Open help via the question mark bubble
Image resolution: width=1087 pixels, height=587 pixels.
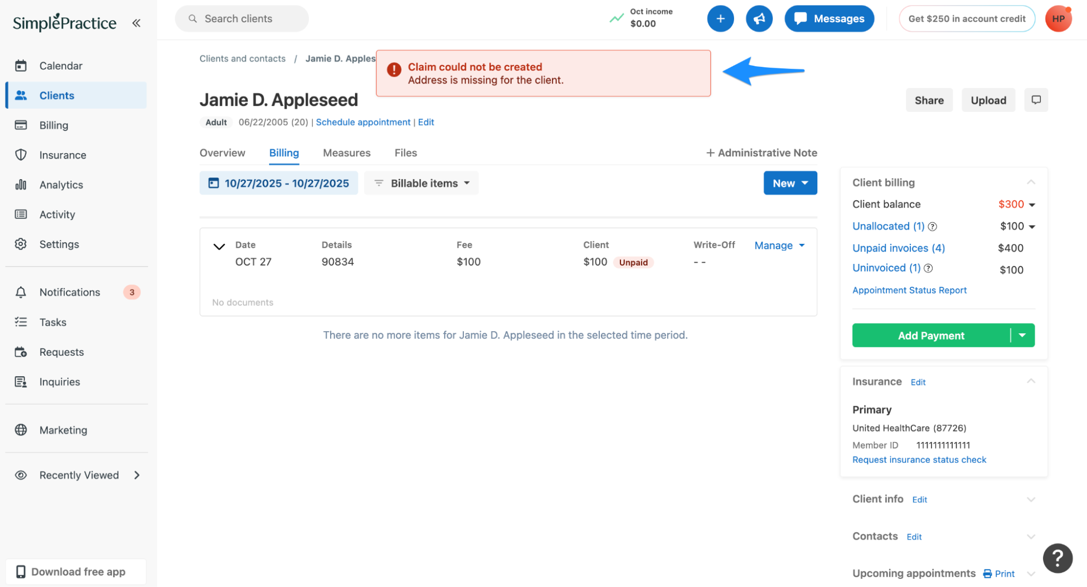pos(1057,558)
